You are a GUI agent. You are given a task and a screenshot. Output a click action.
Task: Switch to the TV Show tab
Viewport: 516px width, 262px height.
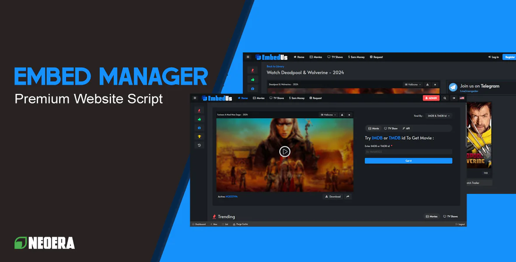[x=391, y=128]
